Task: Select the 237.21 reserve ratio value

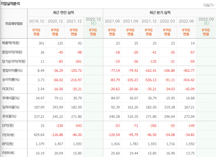Action: [x=39, y=117]
